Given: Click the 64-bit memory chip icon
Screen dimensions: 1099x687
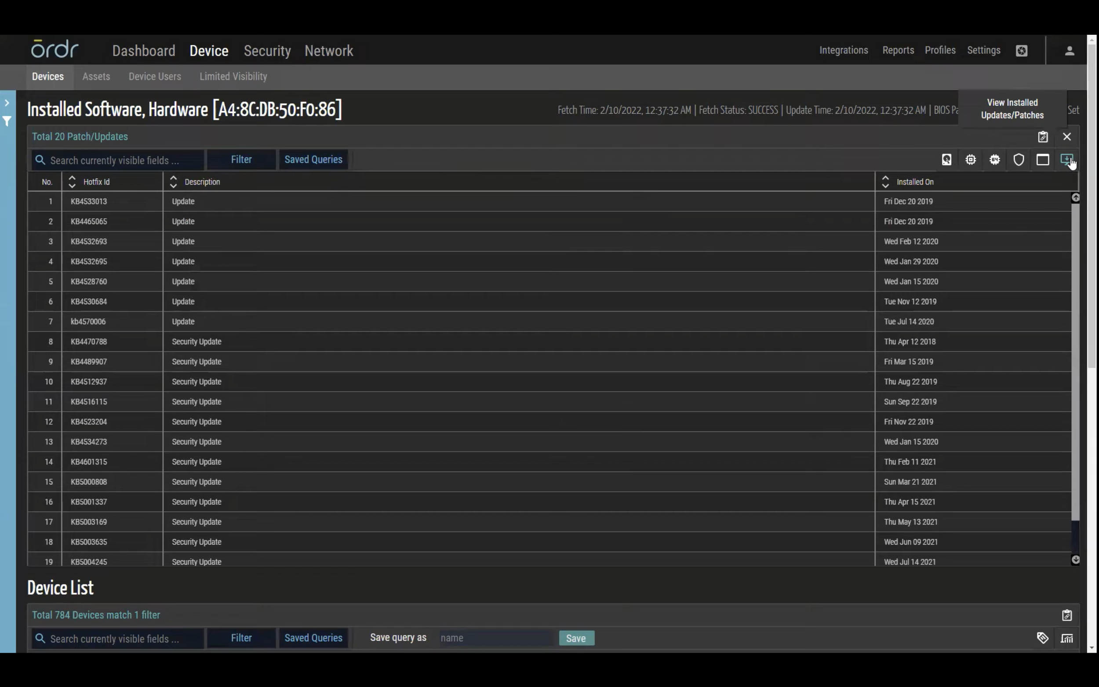Looking at the screenshot, I should 994,160.
